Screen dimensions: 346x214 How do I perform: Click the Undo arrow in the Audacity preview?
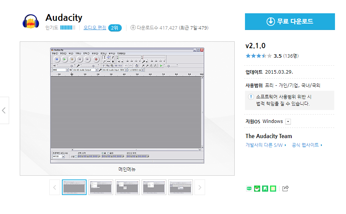point(126,66)
